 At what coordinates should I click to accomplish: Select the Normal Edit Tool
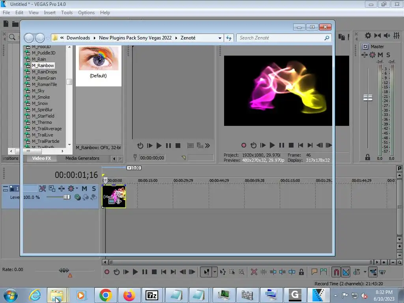coord(206,272)
